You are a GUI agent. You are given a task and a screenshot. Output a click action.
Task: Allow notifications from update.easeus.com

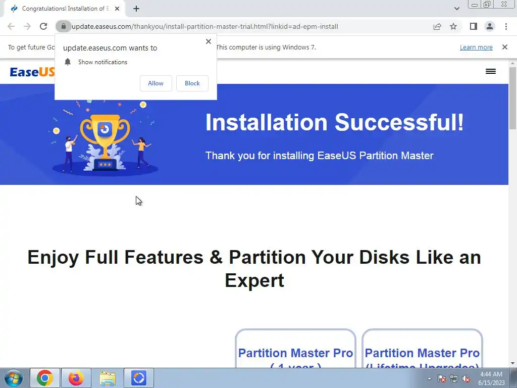[x=156, y=83]
